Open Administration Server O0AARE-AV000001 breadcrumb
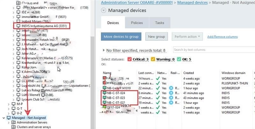This screenshot has height=129, width=255. tap(137, 3)
